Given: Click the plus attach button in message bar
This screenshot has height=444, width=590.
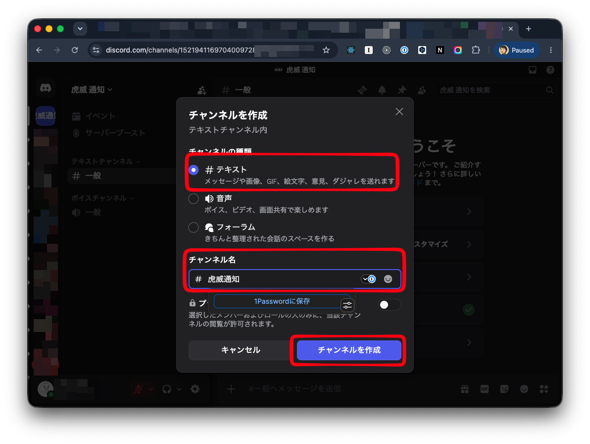Looking at the screenshot, I should [x=231, y=389].
